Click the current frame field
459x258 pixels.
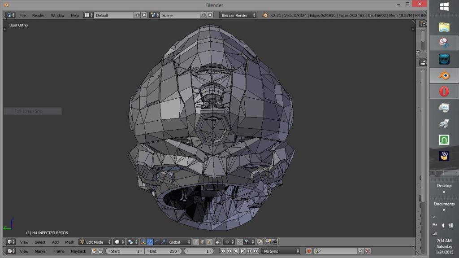point(199,251)
